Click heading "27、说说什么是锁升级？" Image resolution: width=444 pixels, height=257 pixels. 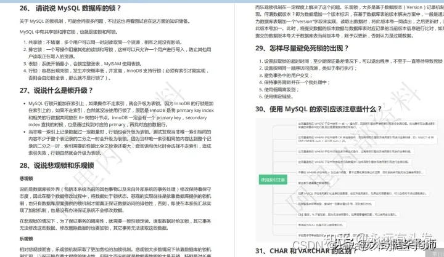coord(56,90)
